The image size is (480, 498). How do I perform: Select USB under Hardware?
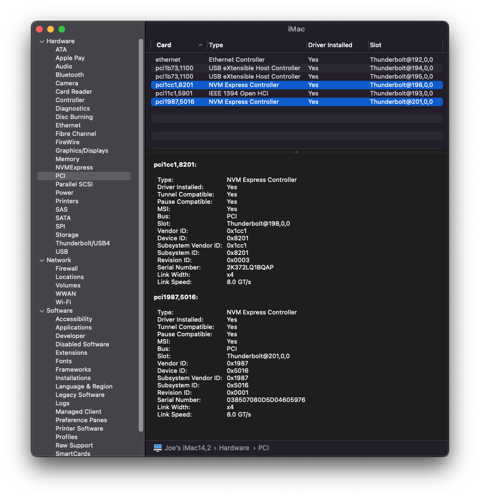click(62, 252)
